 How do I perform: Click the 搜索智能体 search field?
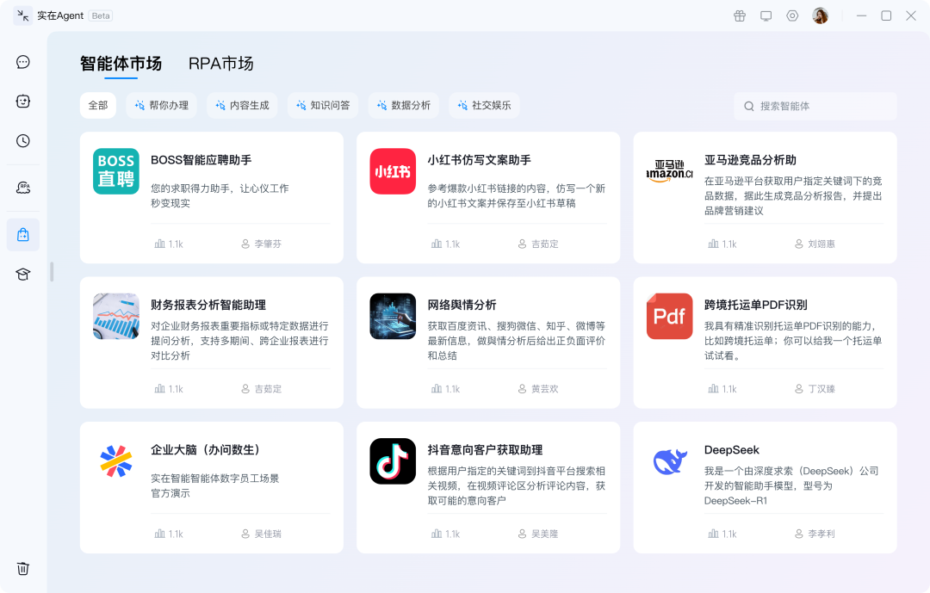click(x=815, y=106)
